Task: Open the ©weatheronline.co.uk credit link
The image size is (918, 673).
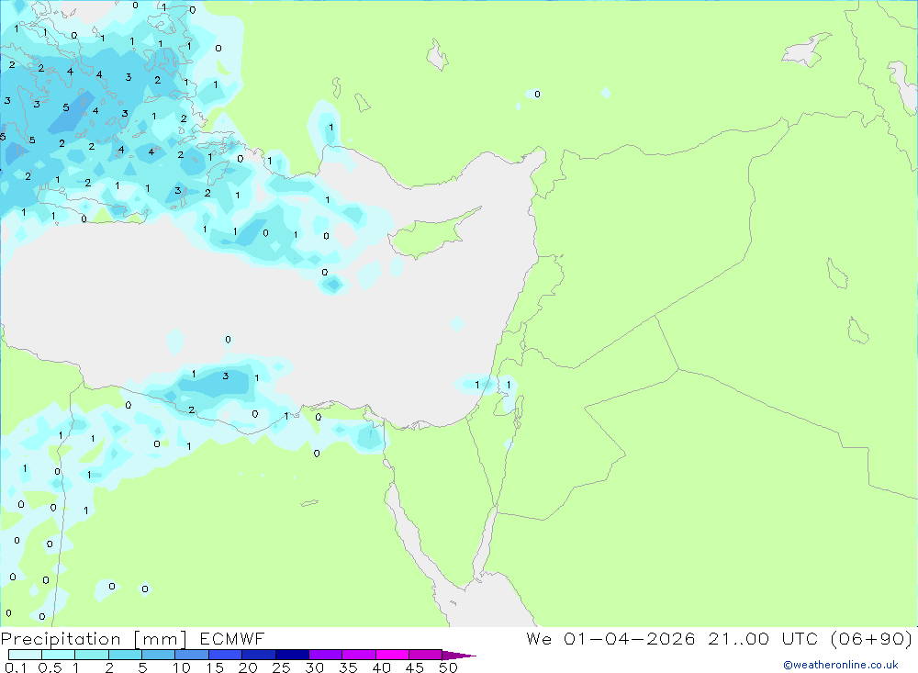Action: 841,665
